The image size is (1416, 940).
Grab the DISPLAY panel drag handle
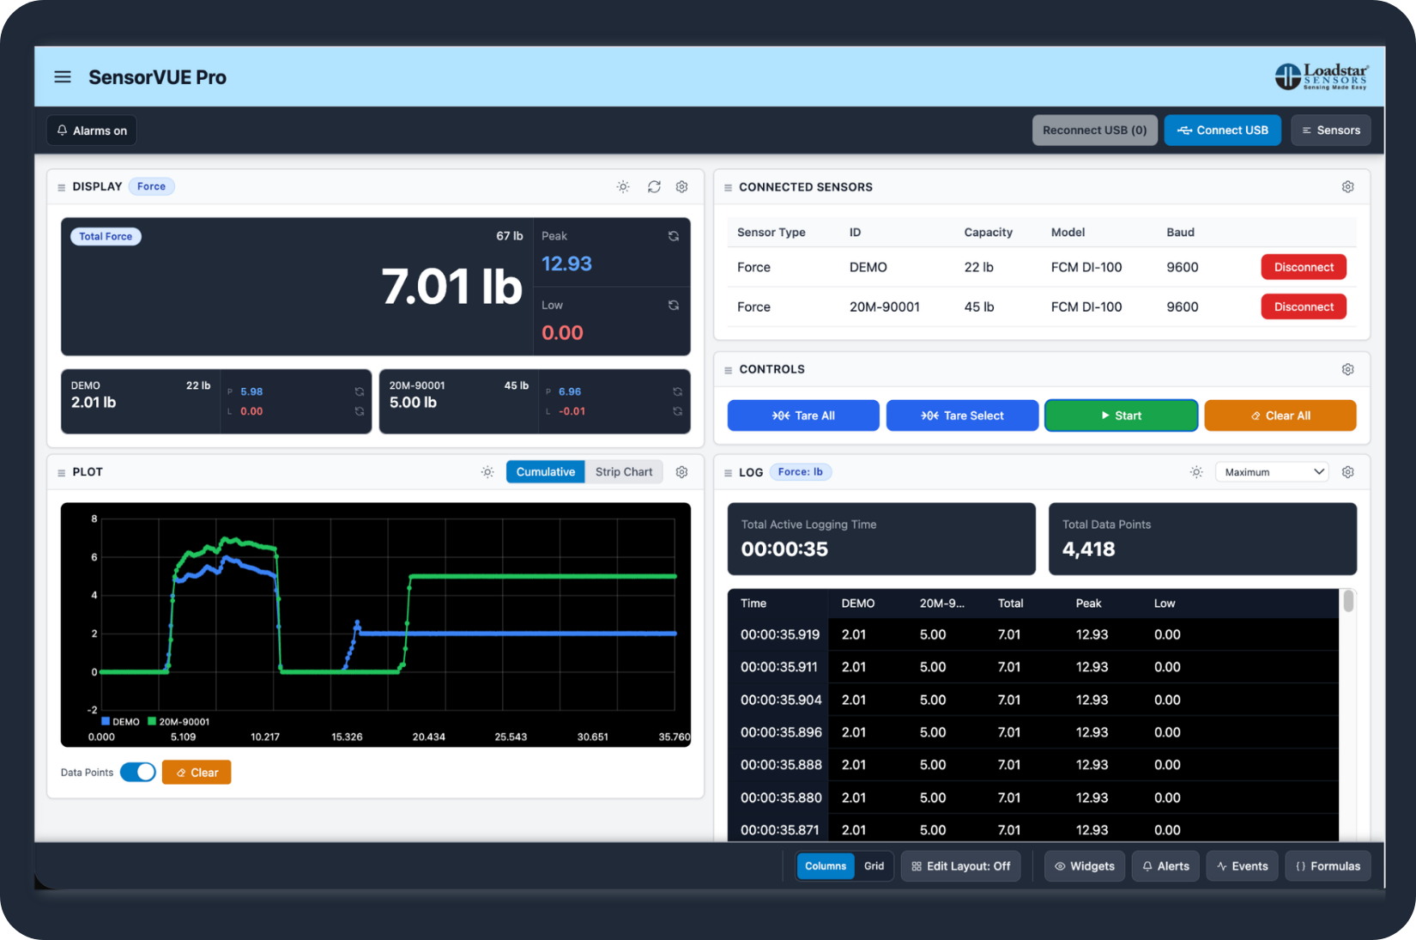[x=61, y=187]
